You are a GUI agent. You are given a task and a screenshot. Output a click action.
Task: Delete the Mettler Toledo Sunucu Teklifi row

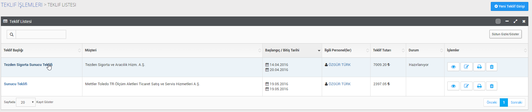click(x=492, y=86)
